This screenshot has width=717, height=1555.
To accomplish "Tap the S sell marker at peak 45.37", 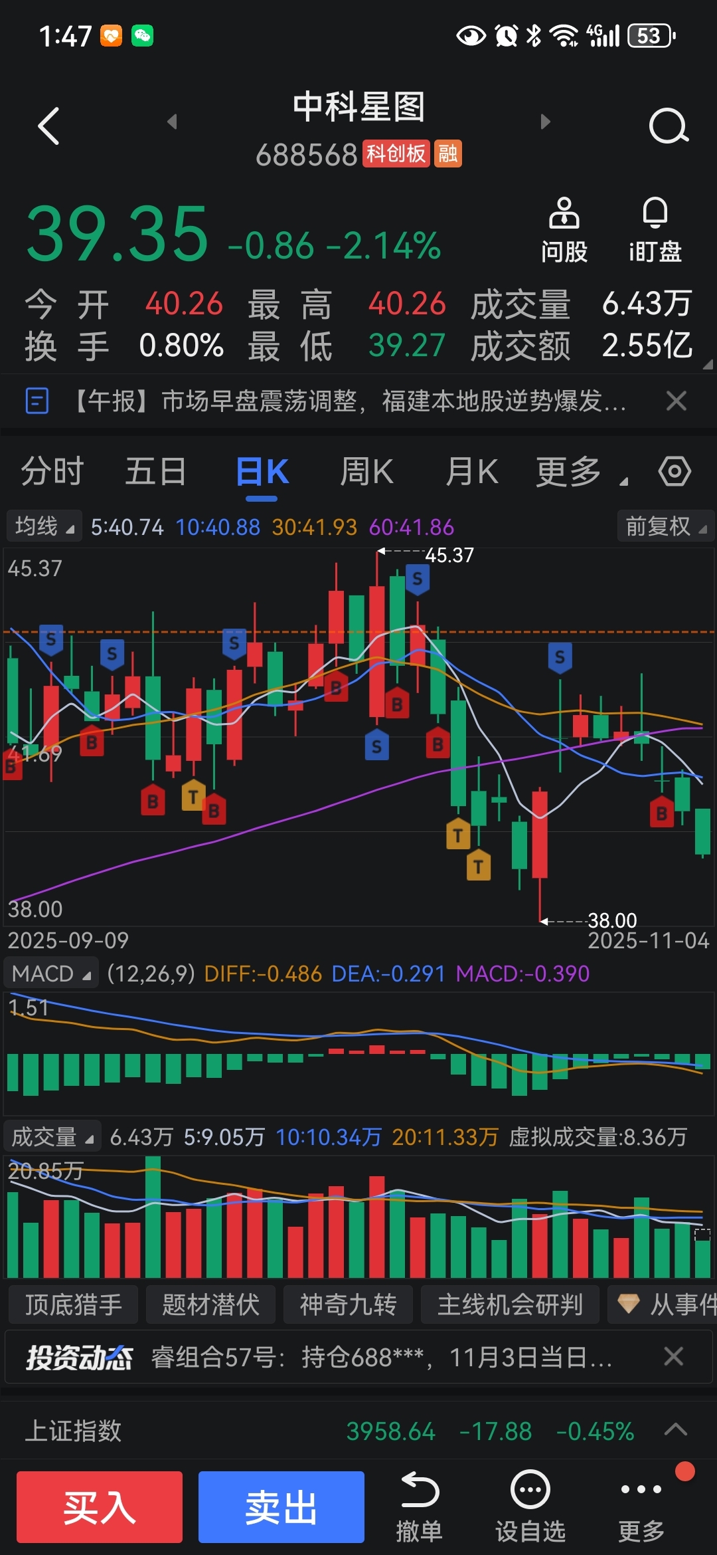I will (x=417, y=579).
